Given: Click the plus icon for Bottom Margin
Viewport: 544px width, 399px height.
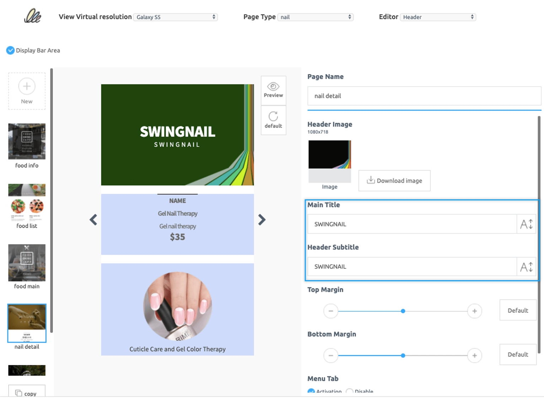Looking at the screenshot, I should (x=474, y=355).
